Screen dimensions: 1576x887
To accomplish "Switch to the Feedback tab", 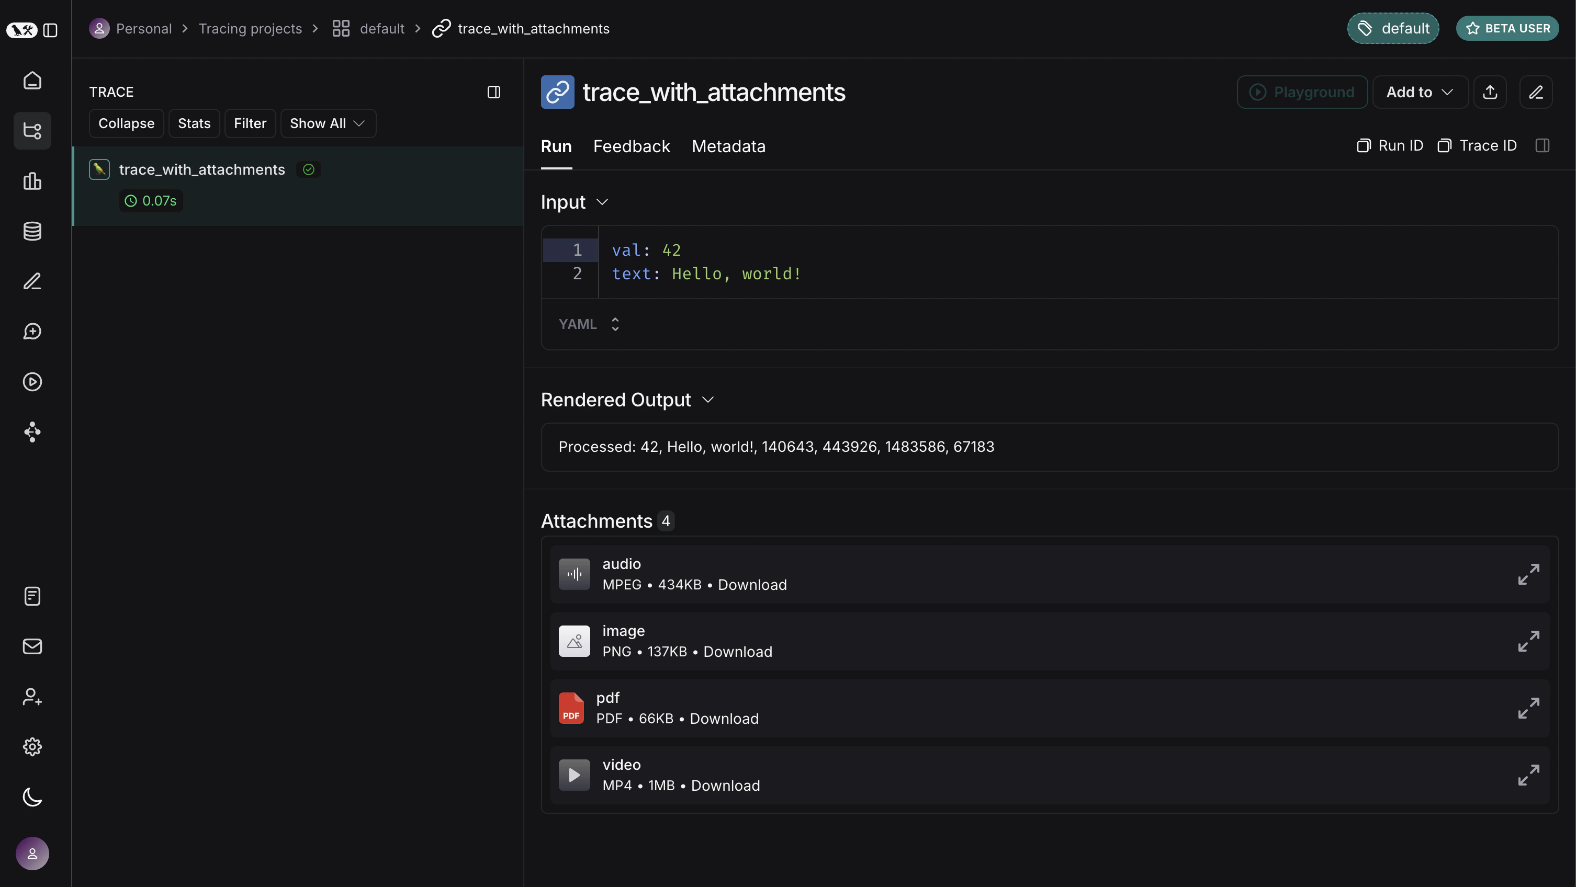I will pyautogui.click(x=632, y=146).
